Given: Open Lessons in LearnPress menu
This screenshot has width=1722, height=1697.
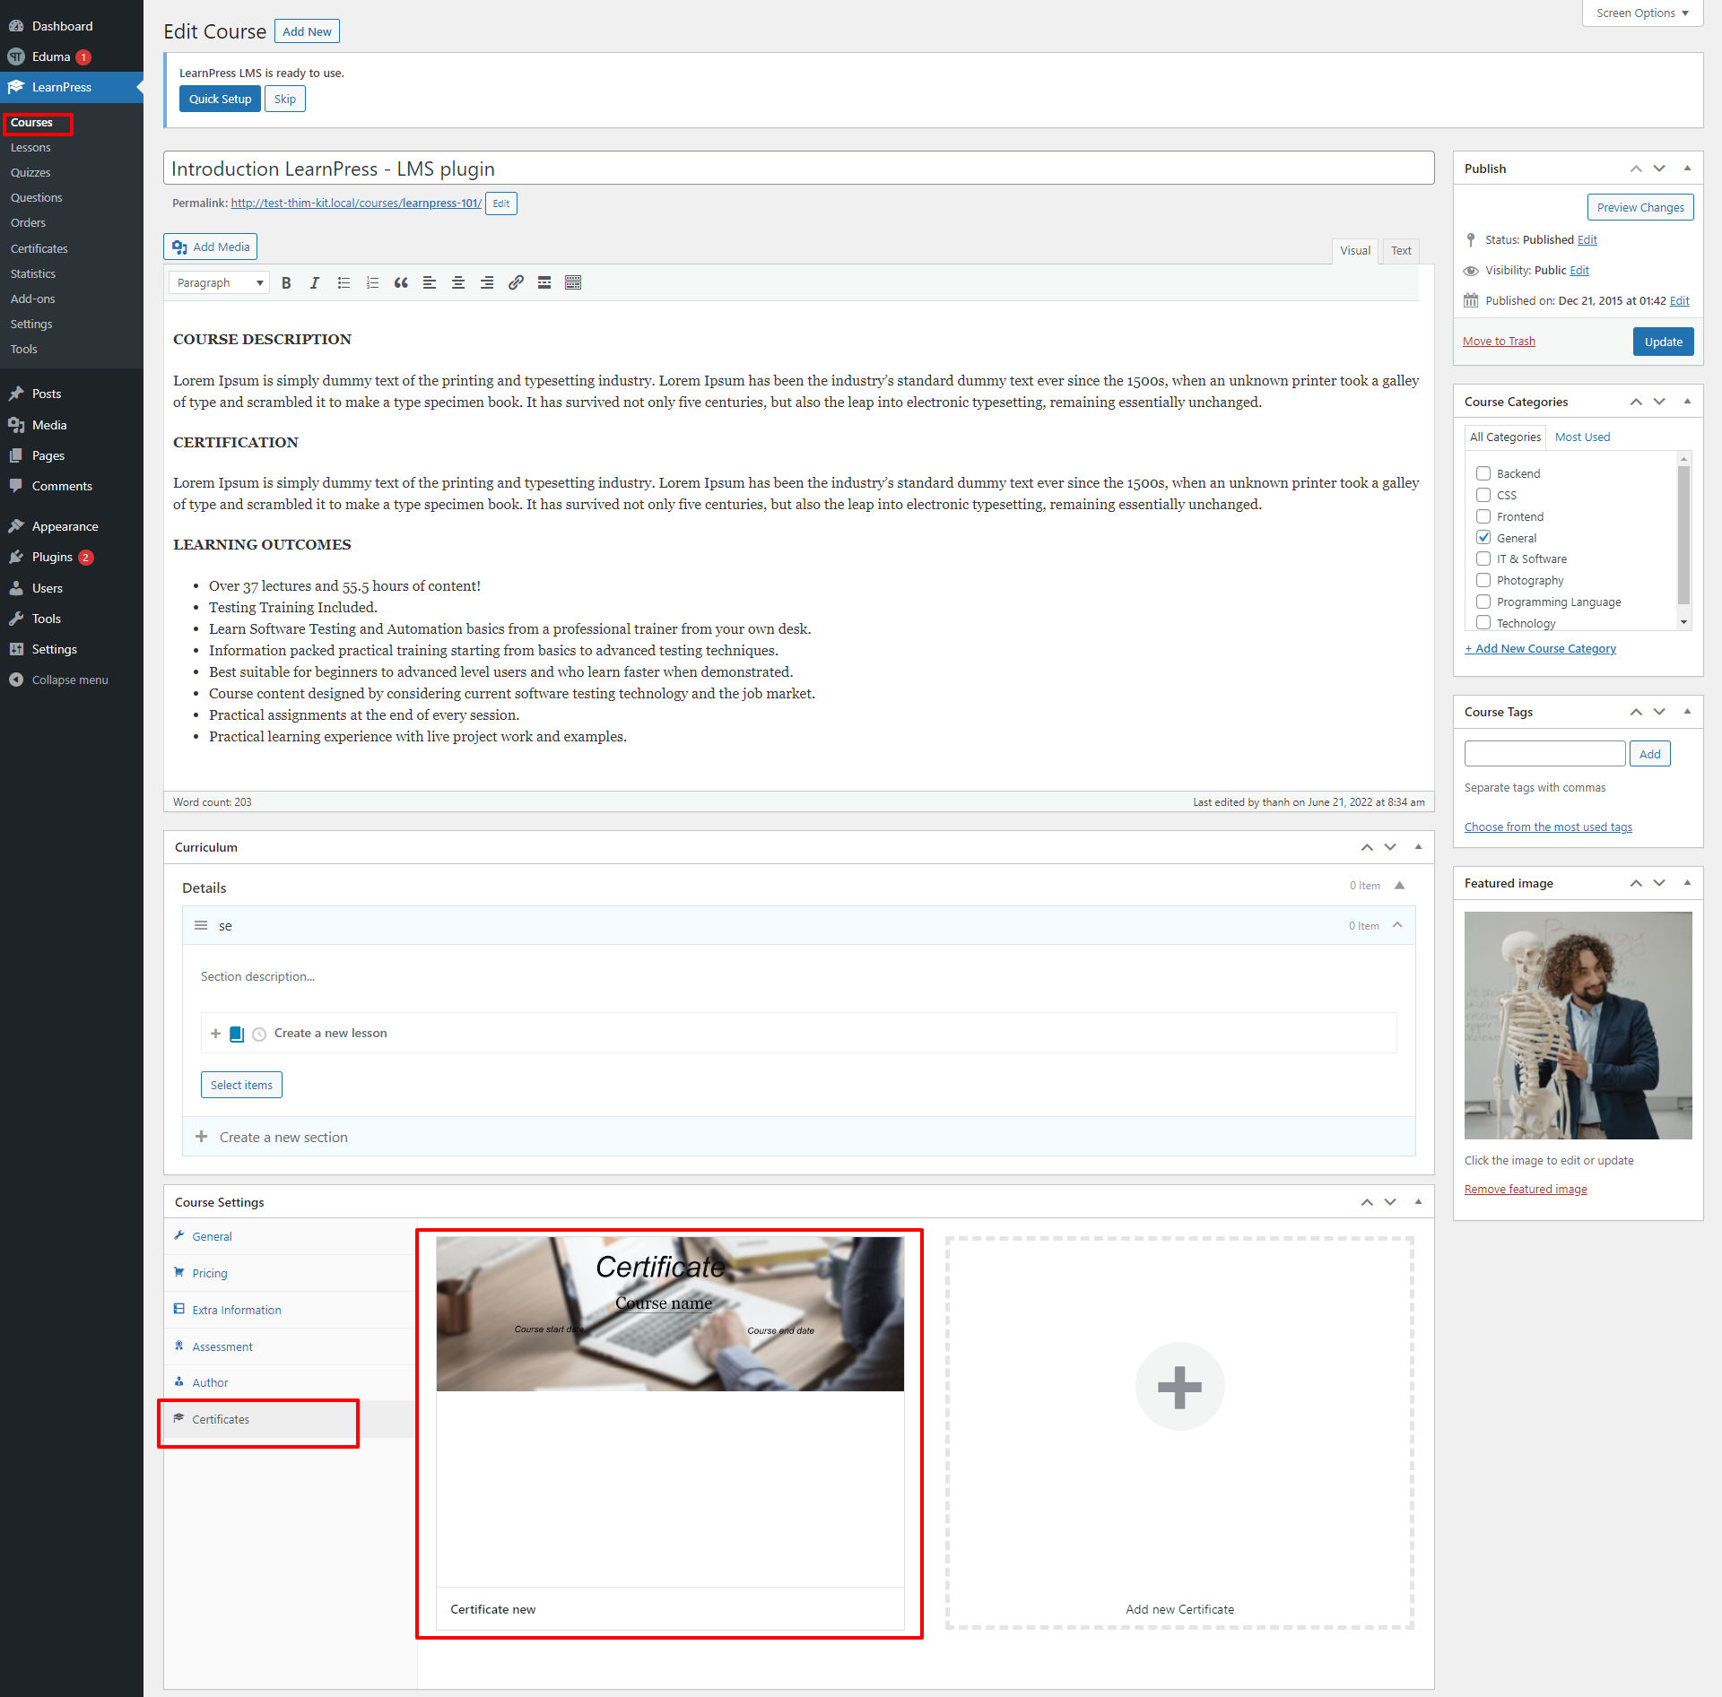Looking at the screenshot, I should tap(30, 147).
